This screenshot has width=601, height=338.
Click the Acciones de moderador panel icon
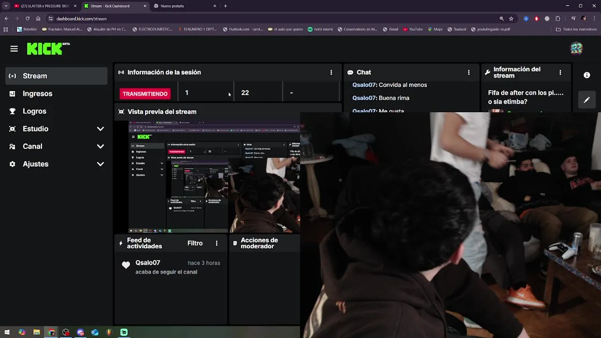click(235, 243)
